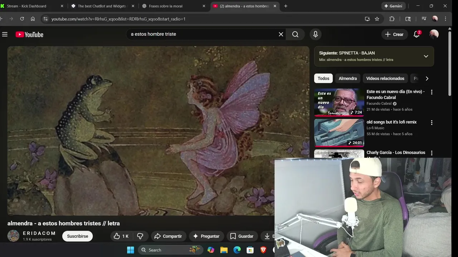Click the magnifier search button
The height and width of the screenshot is (257, 458).
(x=295, y=34)
